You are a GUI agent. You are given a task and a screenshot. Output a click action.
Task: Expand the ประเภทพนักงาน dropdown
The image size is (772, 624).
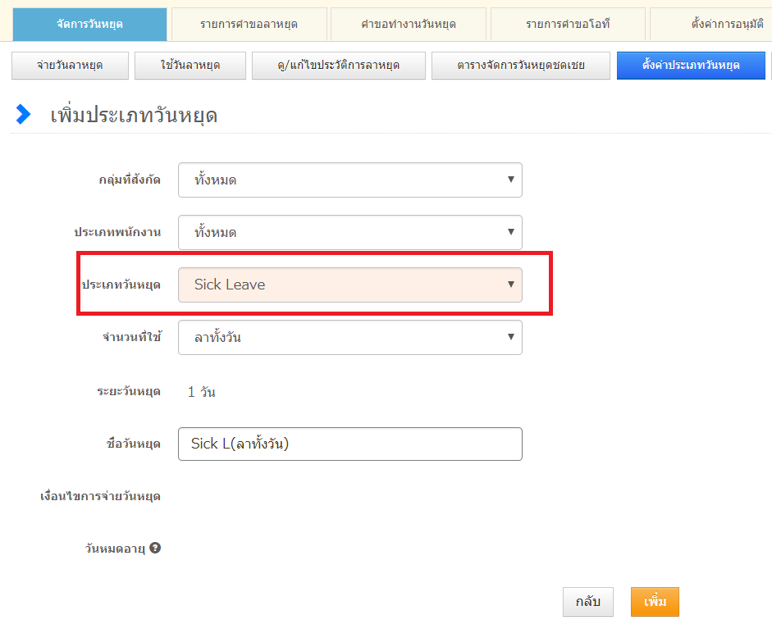click(x=349, y=232)
